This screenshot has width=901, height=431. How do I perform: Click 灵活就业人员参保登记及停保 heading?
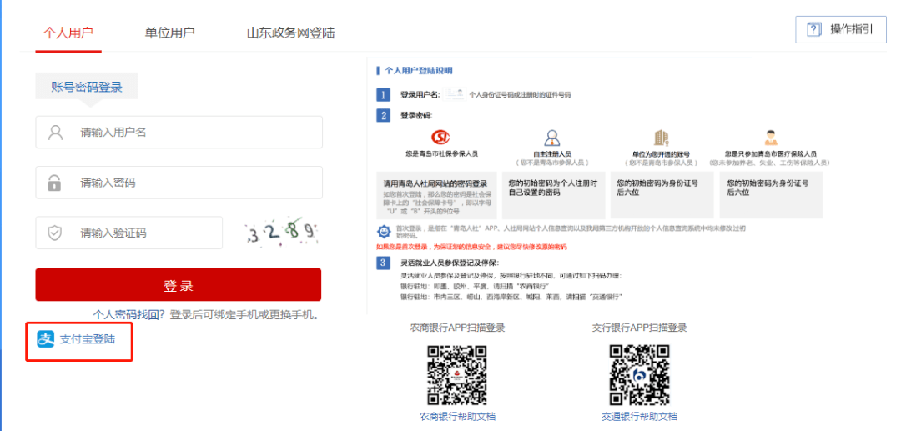point(450,263)
